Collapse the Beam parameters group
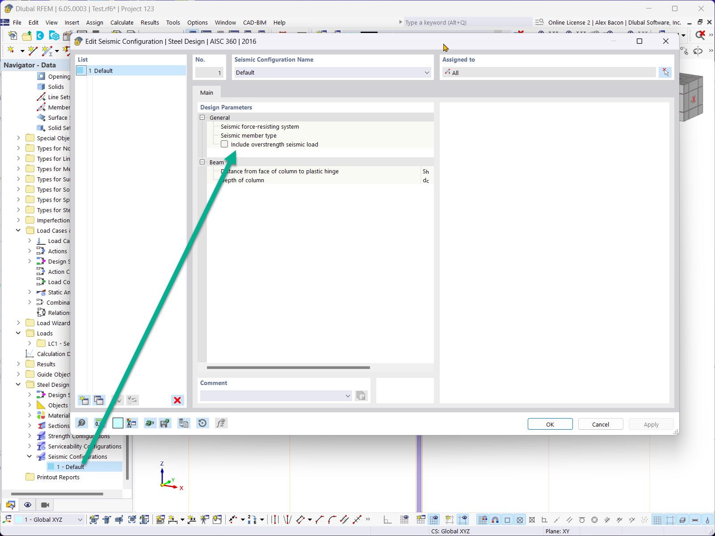The width and height of the screenshot is (715, 536). point(202,162)
